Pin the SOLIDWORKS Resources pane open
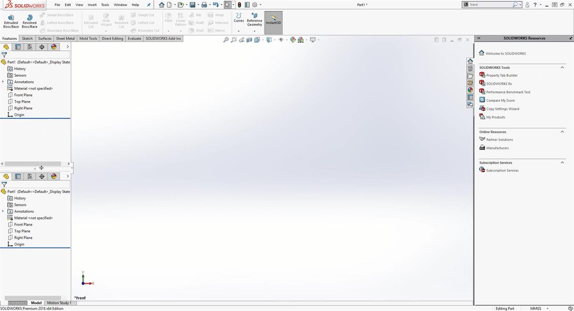 click(570, 38)
